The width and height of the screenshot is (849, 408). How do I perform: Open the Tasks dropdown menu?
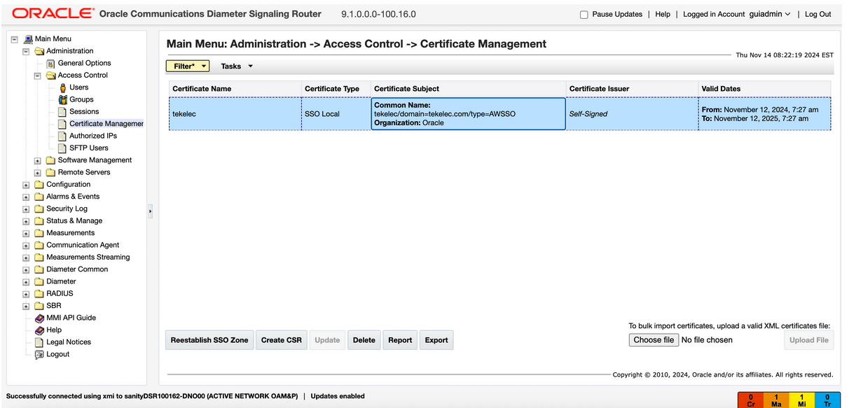coord(237,66)
